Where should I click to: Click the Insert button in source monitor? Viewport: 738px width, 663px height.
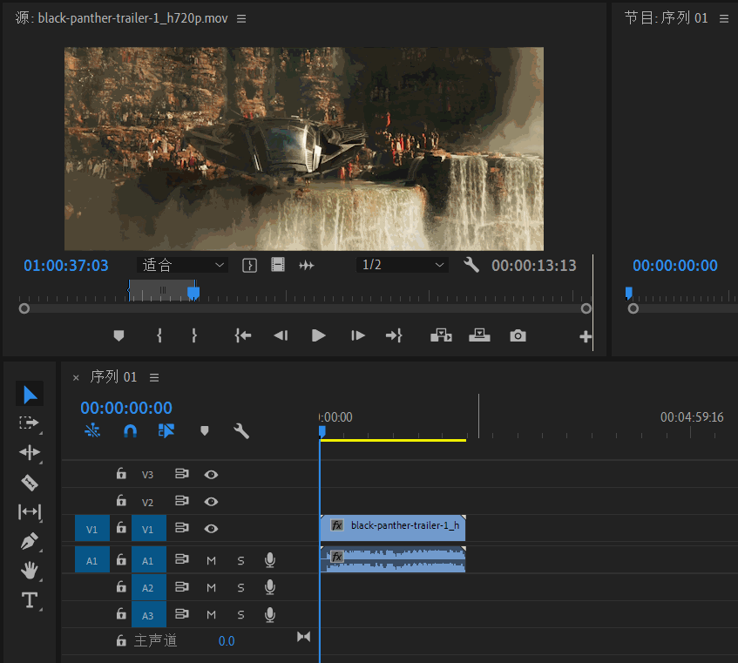tap(441, 335)
